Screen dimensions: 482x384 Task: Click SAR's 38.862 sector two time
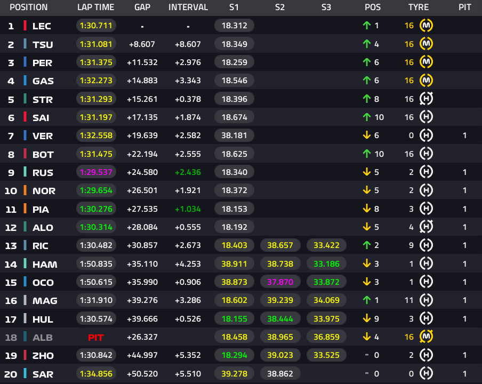(x=280, y=373)
